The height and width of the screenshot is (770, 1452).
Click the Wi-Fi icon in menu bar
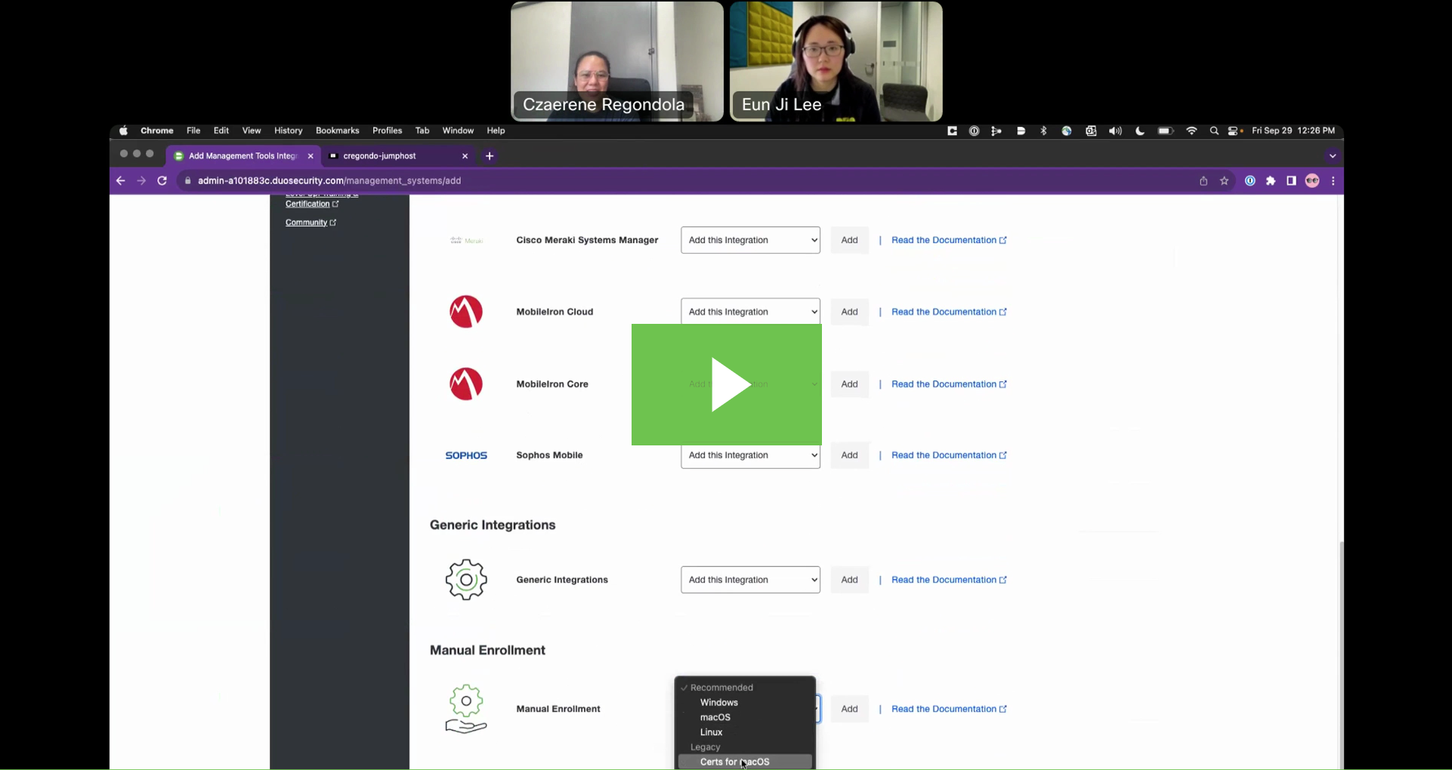click(1191, 131)
